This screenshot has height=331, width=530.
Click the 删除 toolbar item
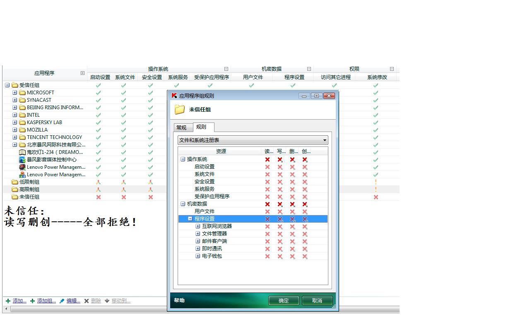93,301
